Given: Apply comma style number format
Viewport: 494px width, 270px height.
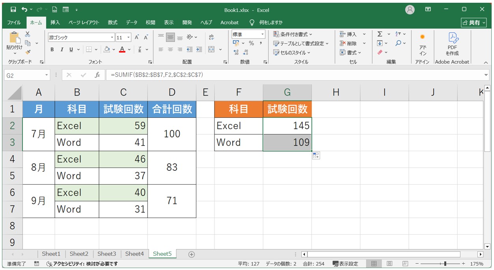Looking at the screenshot, I should coord(261,43).
